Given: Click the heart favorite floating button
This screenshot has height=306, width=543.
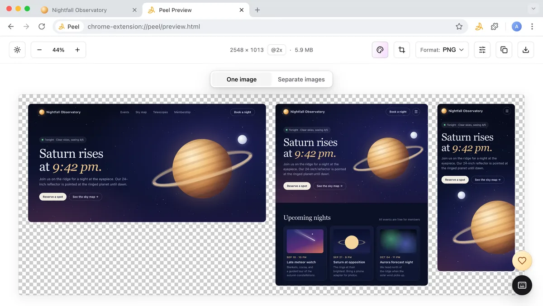Looking at the screenshot, I should pos(522,261).
